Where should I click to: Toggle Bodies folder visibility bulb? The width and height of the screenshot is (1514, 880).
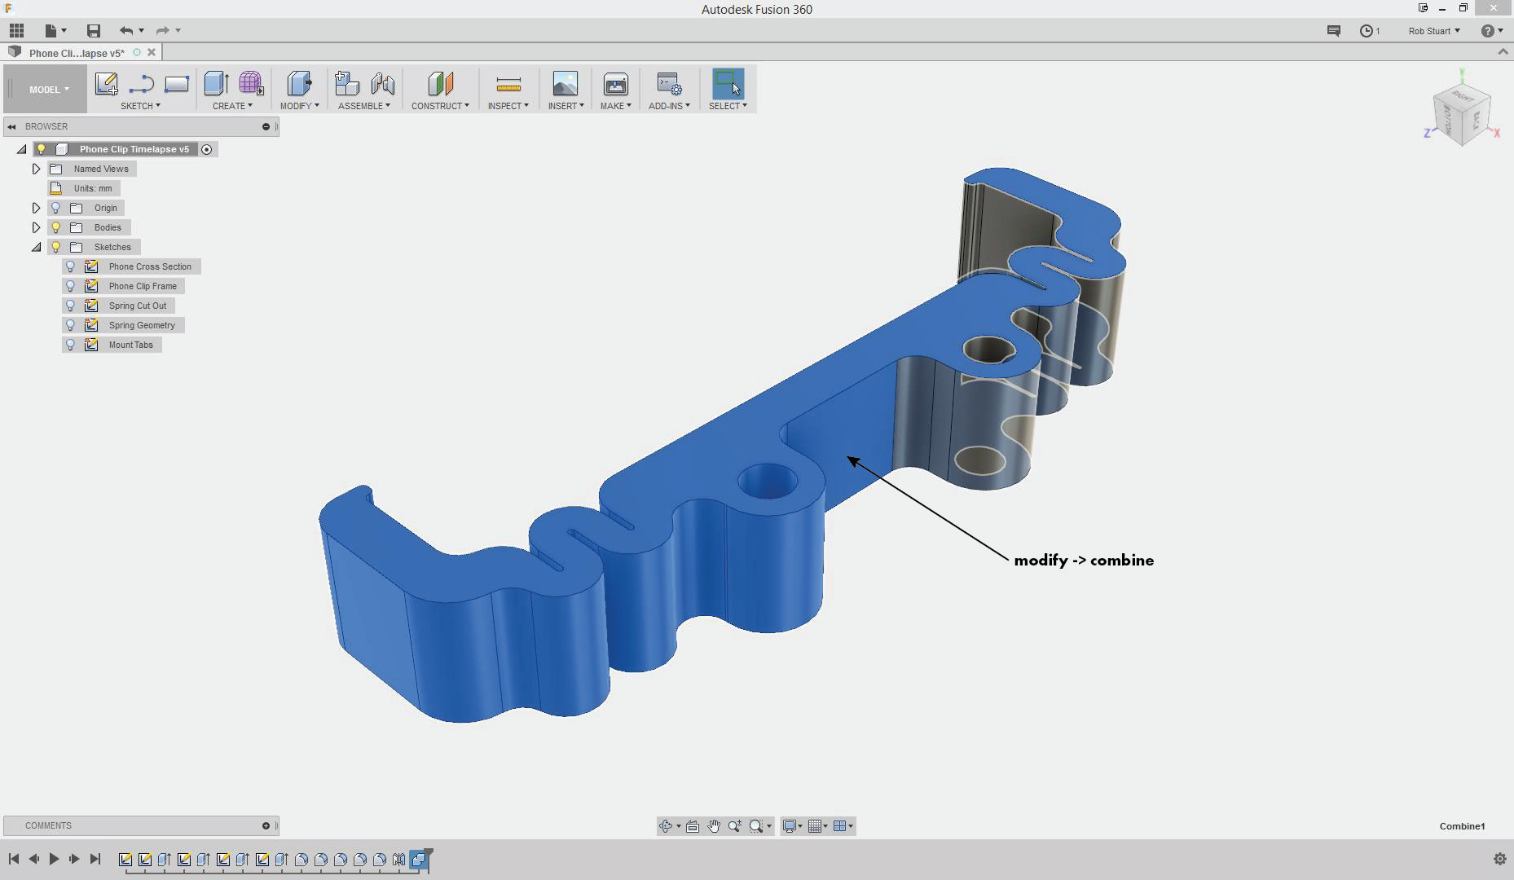pos(56,227)
